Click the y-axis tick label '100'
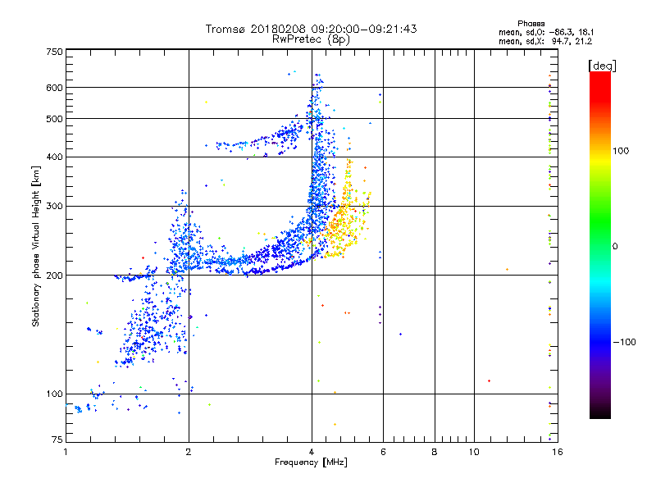656x492 pixels. point(54,394)
